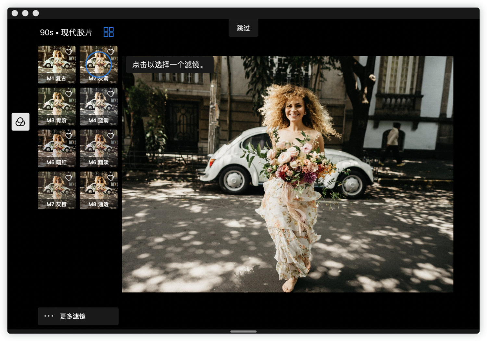Select the M2 灰调 filter thumbnail

[99, 65]
